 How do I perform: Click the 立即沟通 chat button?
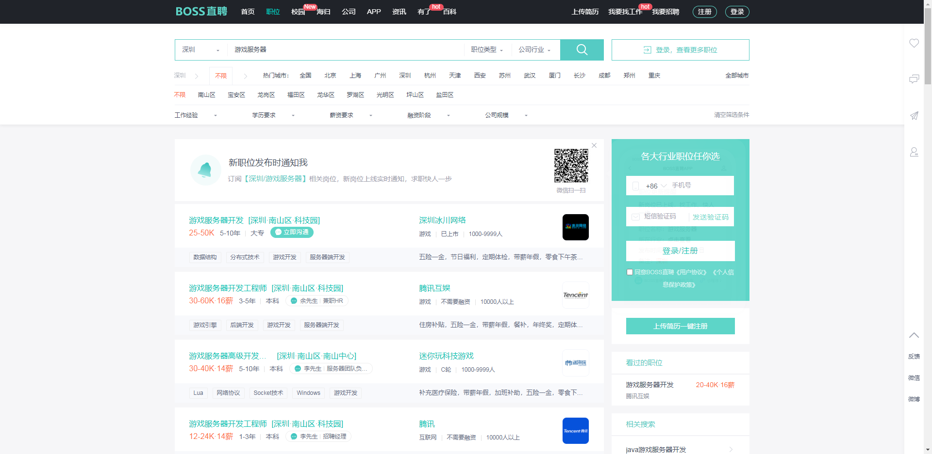coord(292,232)
